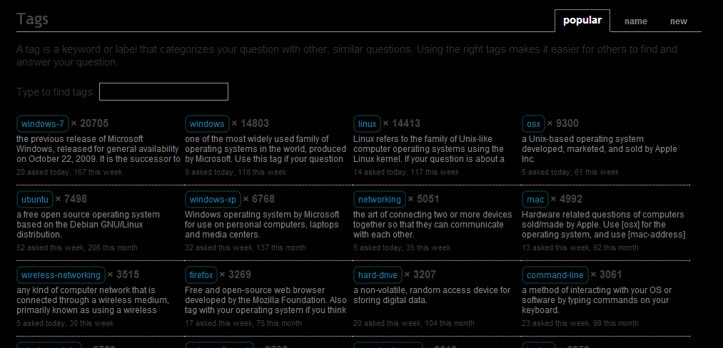Click the '× 9300' count

tap(563, 123)
